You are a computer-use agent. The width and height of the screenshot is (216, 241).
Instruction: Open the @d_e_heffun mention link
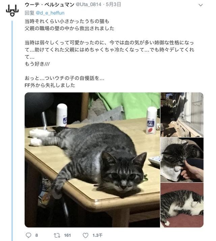pyautogui.click(x=50, y=13)
